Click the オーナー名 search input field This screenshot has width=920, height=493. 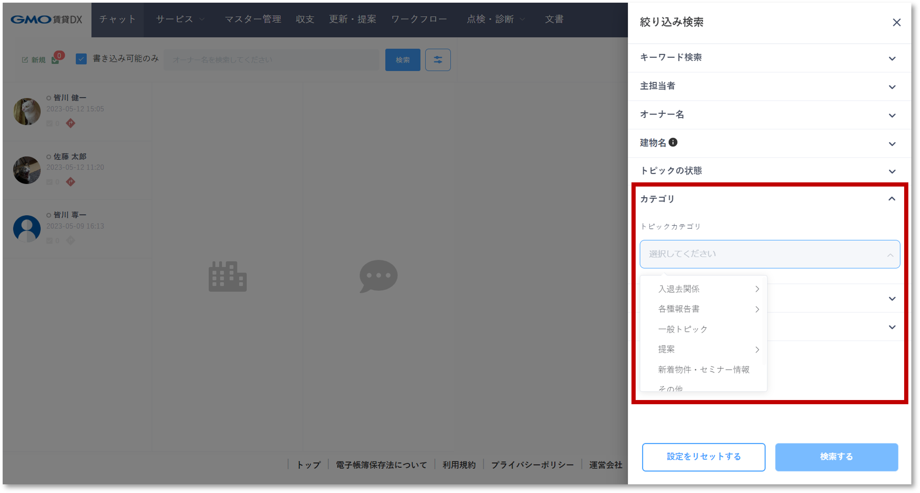point(271,59)
